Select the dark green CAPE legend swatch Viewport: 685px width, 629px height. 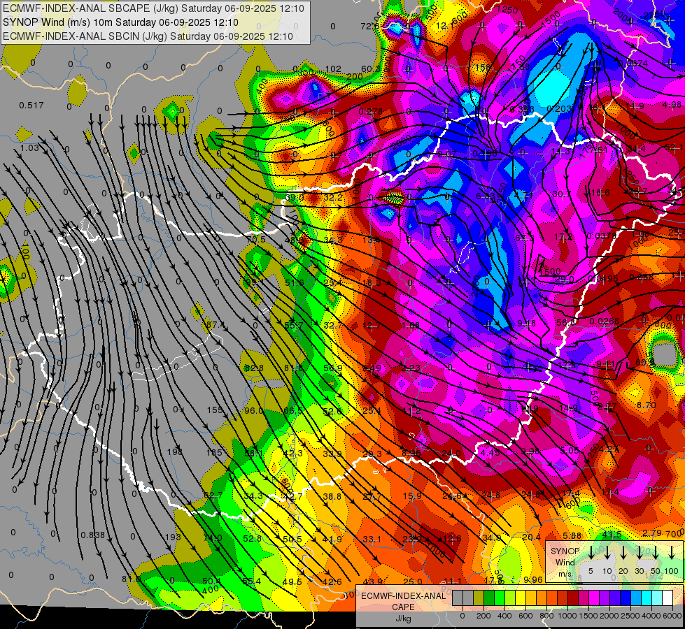[489, 598]
